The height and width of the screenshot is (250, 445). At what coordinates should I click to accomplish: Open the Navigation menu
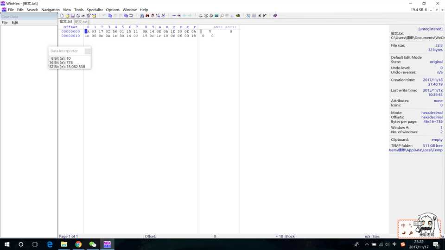[51, 10]
